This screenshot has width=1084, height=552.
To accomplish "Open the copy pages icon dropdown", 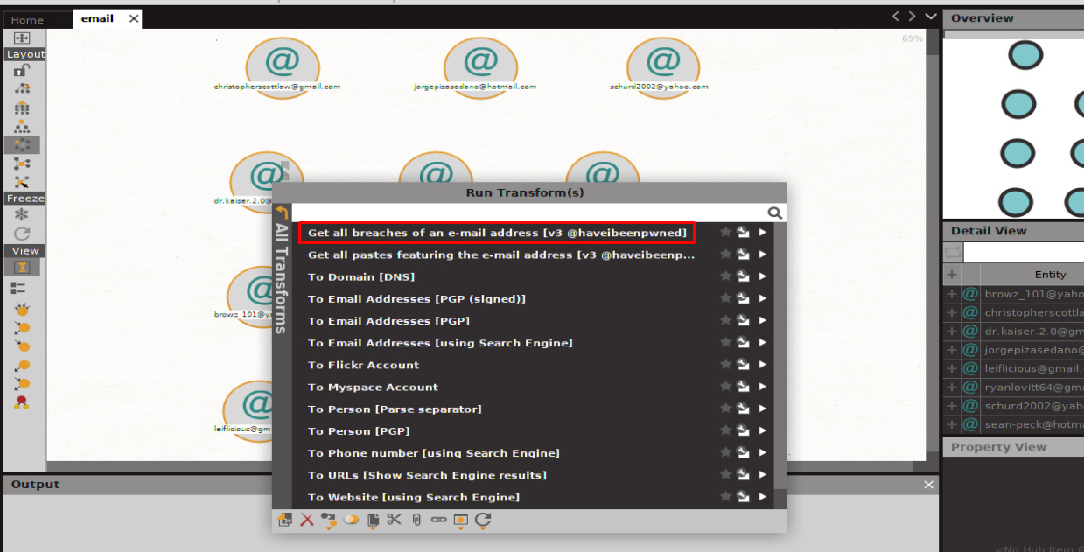I will click(x=373, y=521).
